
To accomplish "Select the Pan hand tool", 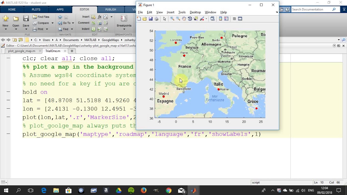I will point(184,19).
